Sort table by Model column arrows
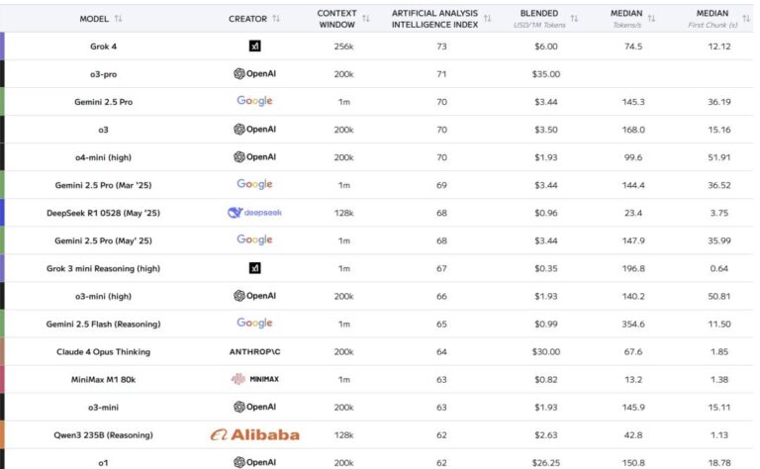 click(119, 18)
